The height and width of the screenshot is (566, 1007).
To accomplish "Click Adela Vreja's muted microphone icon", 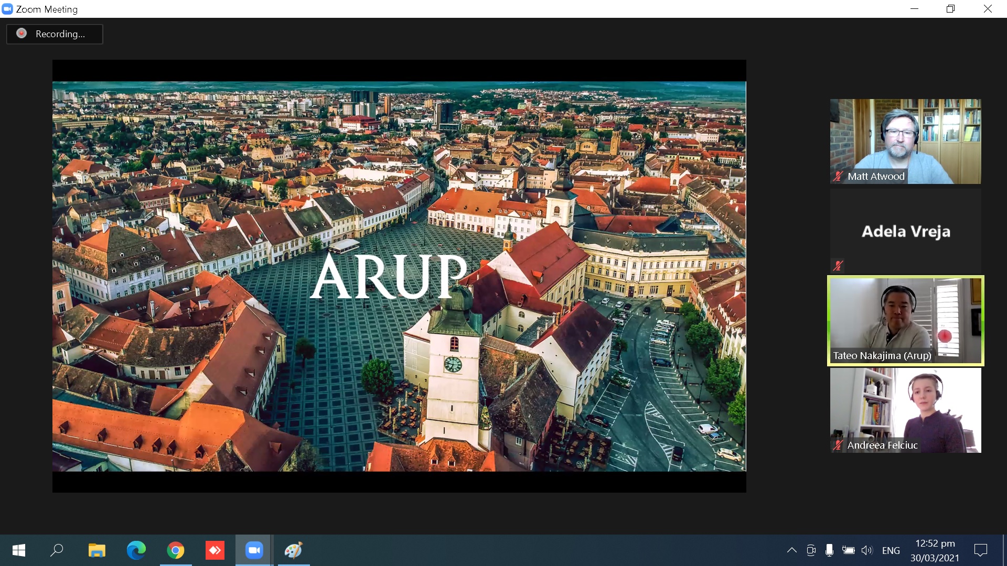I will coord(838,266).
